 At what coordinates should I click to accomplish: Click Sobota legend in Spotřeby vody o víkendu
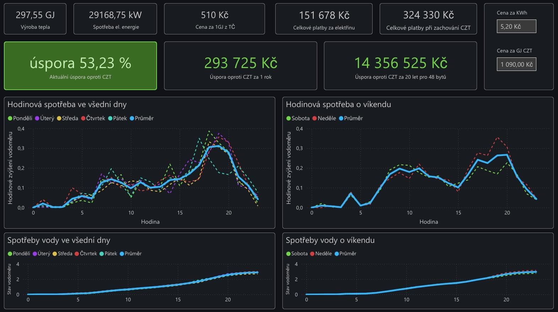297,254
